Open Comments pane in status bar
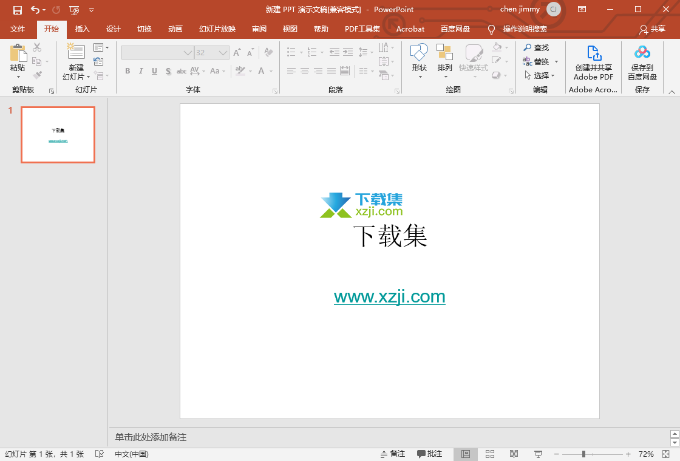The width and height of the screenshot is (680, 461). pyautogui.click(x=429, y=454)
